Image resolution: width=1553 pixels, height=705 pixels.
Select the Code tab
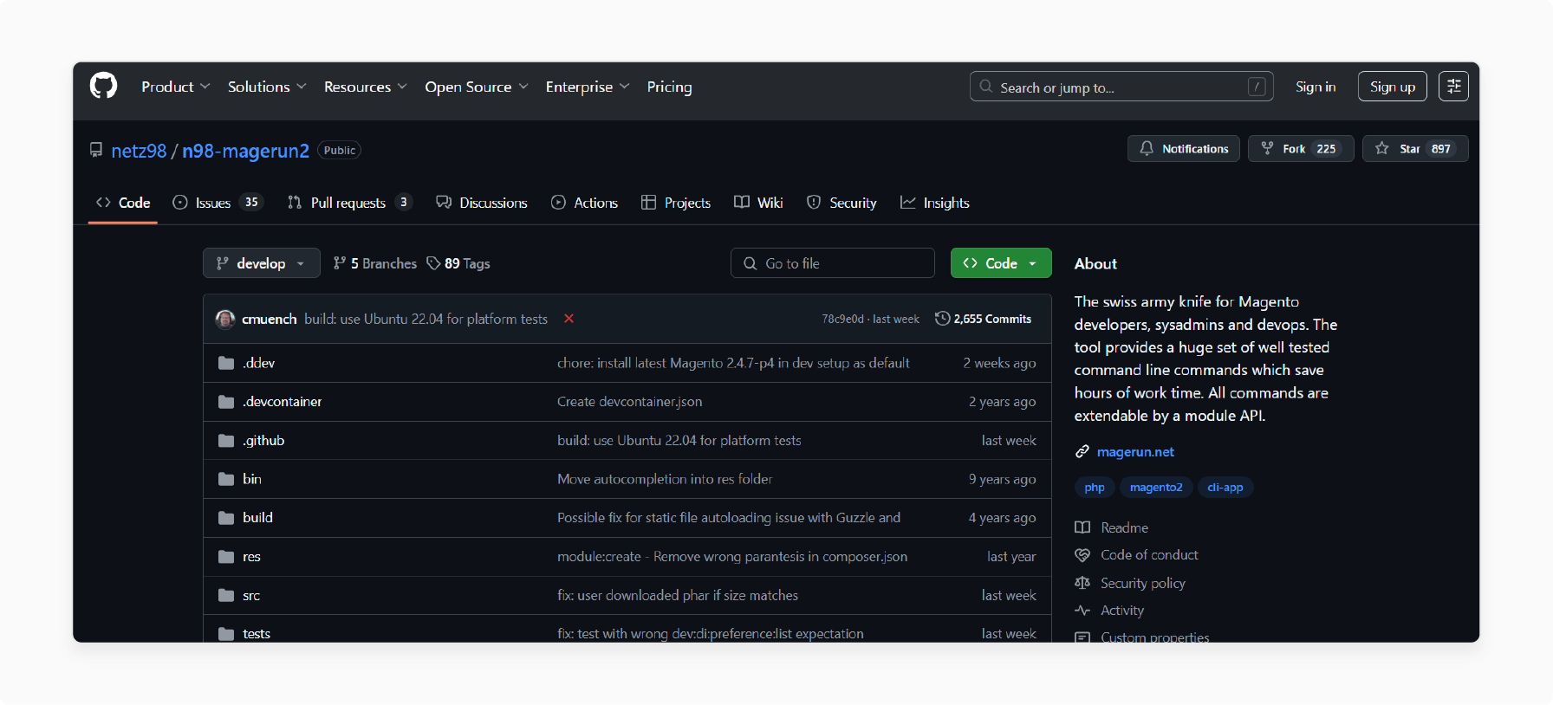coord(123,203)
